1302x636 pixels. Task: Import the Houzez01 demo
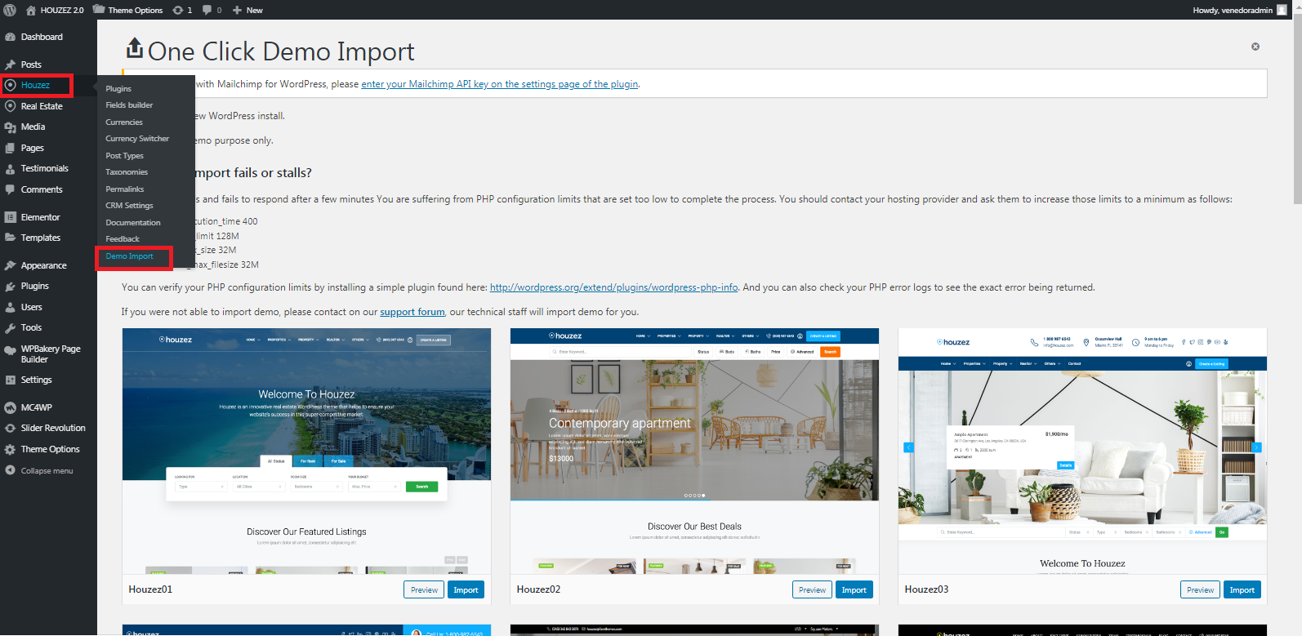tap(466, 589)
